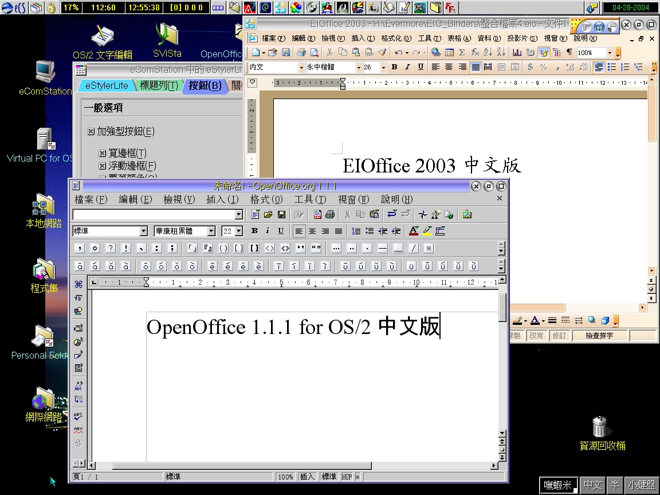This screenshot has height=495, width=660.
Task: Enable numbered list in OpenOffice
Action: point(356,231)
